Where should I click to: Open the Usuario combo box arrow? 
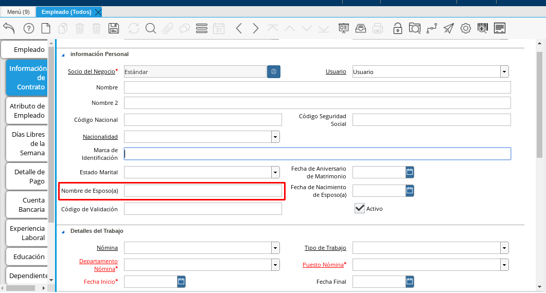[x=504, y=72]
